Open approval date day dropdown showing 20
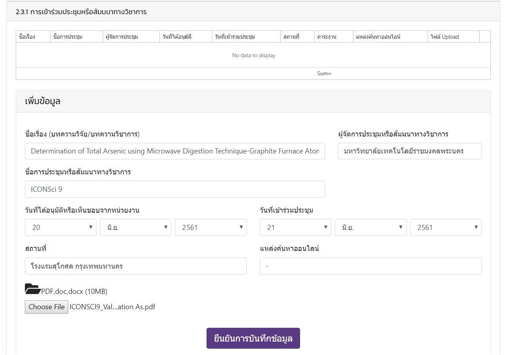 (60, 228)
